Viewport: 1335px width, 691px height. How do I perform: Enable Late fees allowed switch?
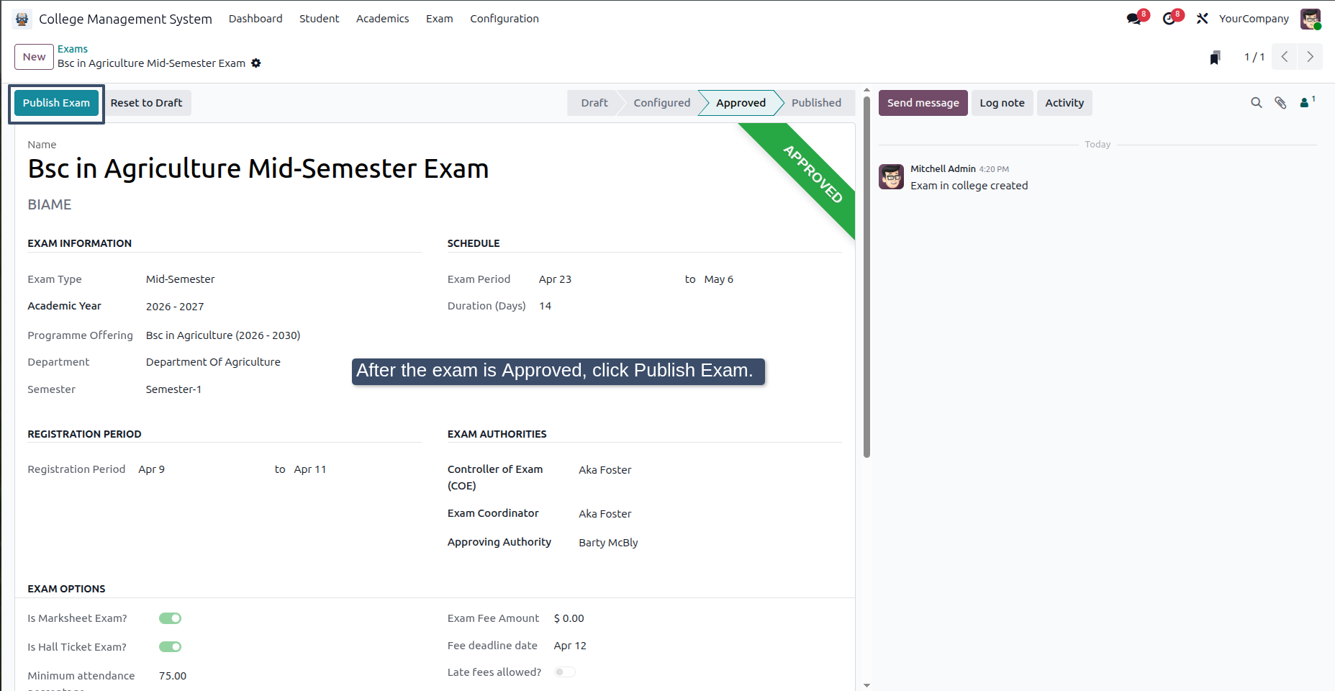(x=565, y=672)
